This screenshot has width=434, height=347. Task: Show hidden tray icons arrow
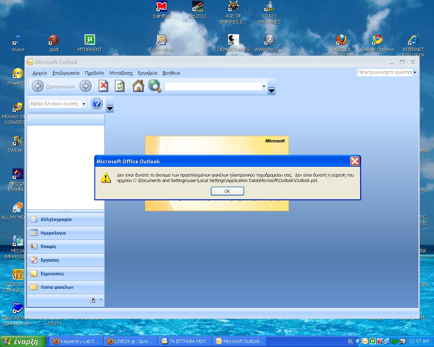[x=358, y=341]
